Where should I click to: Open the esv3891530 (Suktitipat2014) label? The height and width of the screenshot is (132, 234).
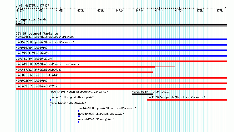(x=37, y=75)
